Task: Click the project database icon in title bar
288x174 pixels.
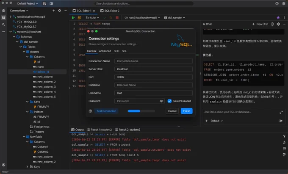Action: pos(44,3)
